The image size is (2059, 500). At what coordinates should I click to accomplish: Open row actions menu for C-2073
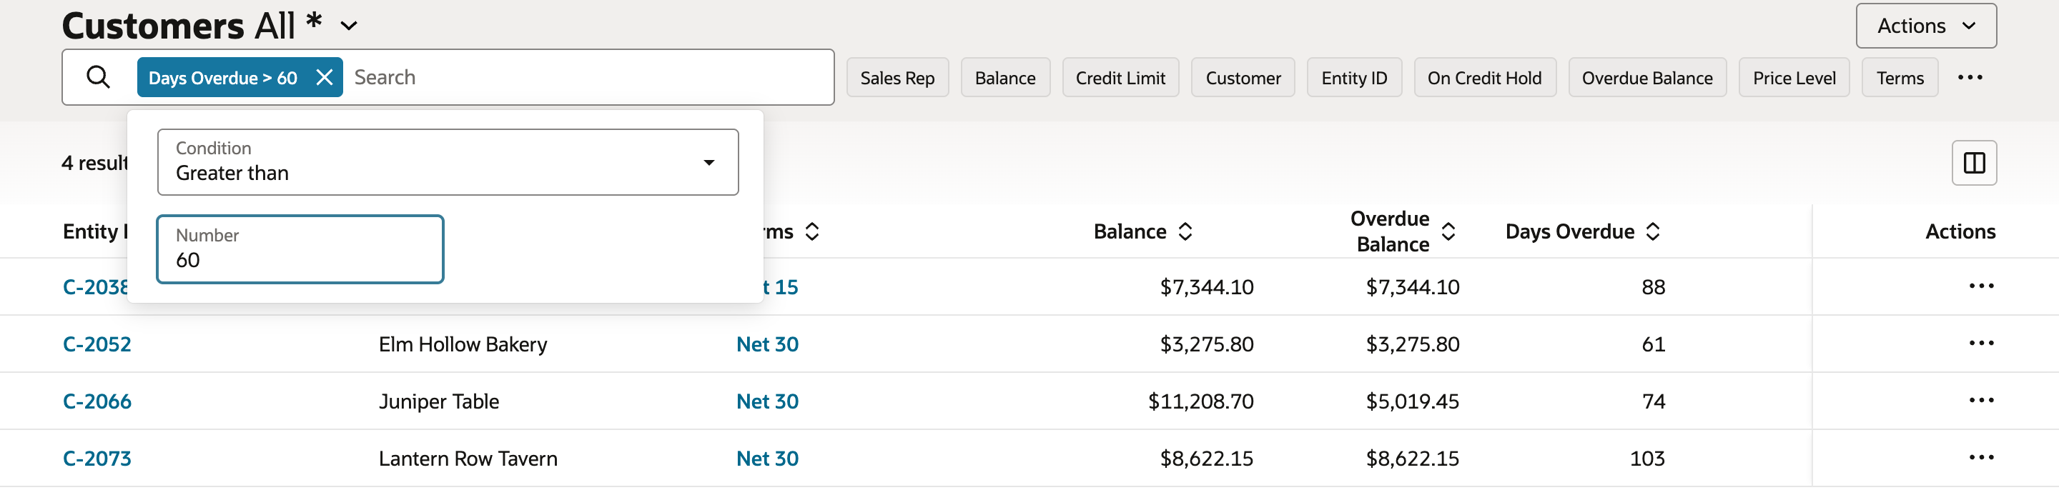coord(1980,458)
